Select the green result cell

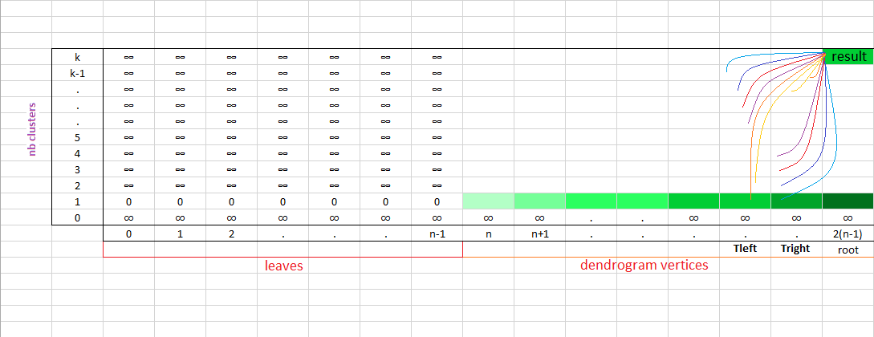point(848,57)
